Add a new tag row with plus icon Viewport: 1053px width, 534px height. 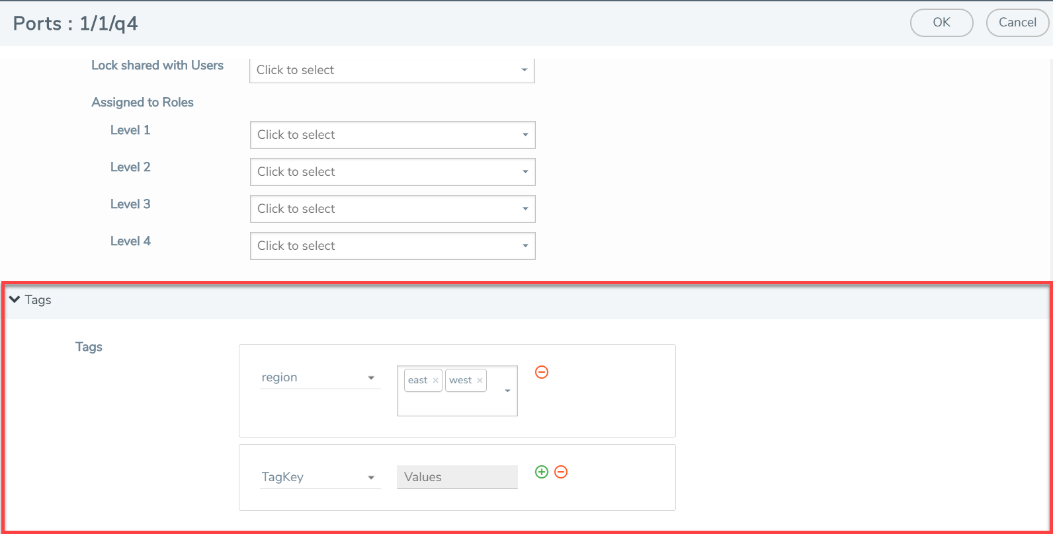[541, 472]
